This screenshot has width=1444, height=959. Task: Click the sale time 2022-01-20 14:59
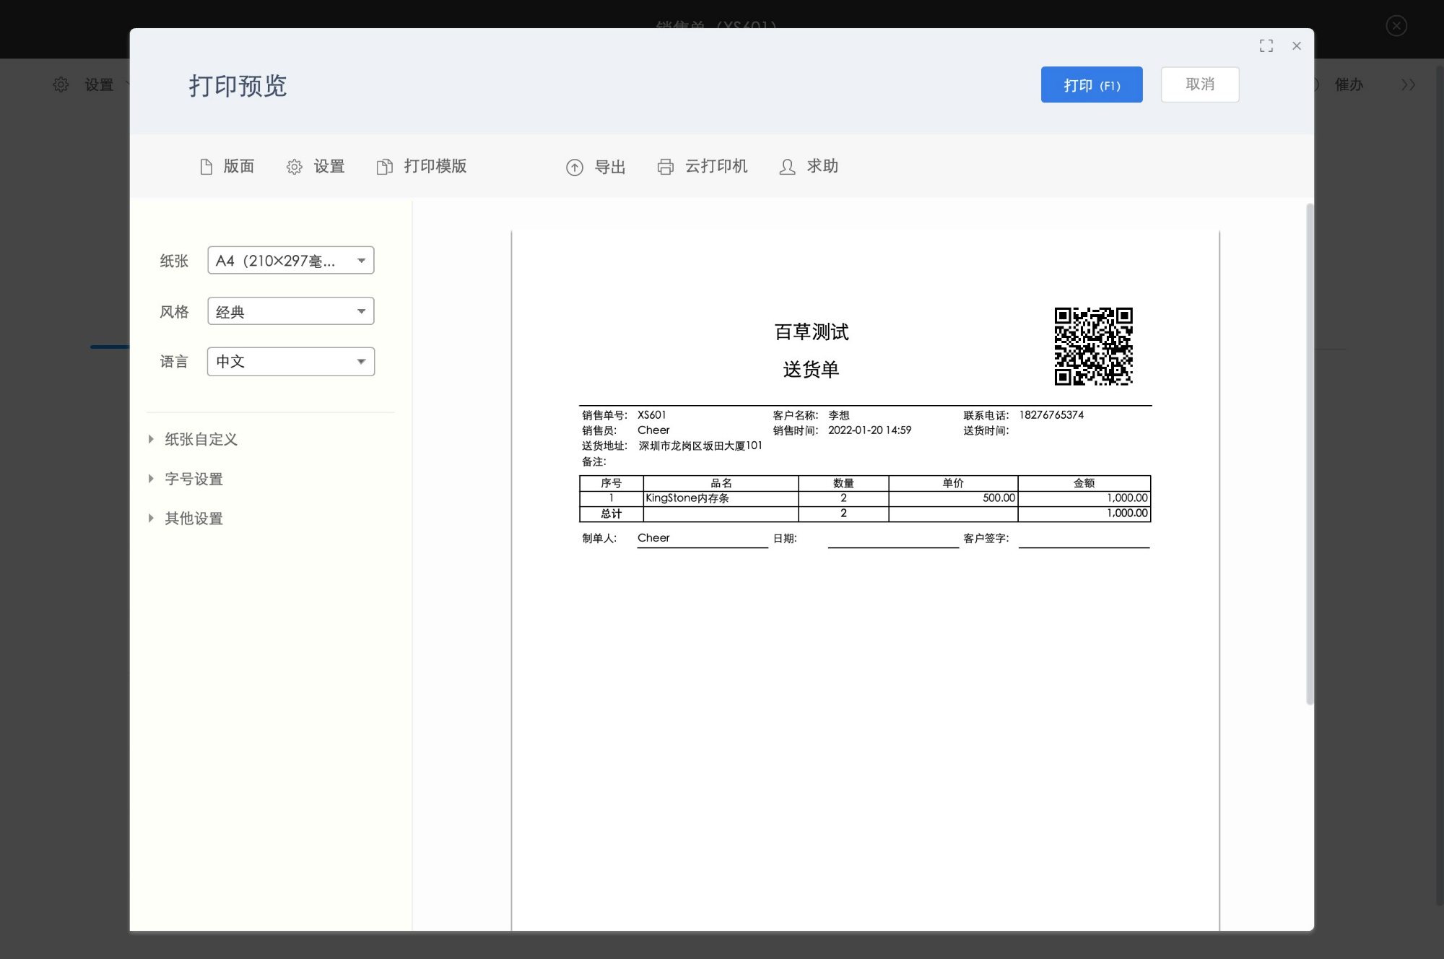tap(869, 430)
